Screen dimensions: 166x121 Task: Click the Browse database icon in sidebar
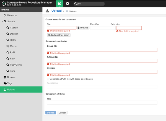pos(4,77)
